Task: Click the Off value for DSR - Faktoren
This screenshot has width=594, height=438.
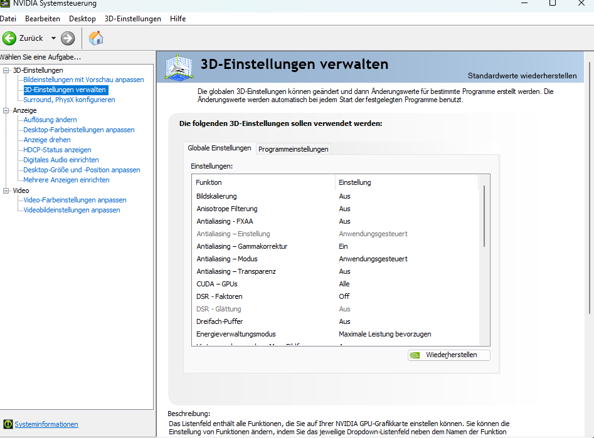Action: tap(344, 296)
